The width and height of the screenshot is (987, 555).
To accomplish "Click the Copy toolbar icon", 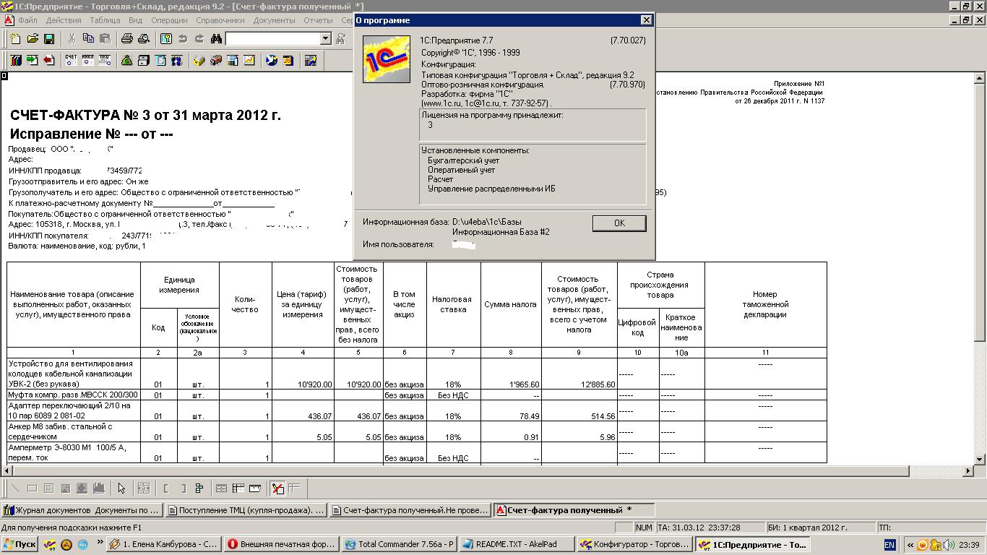I will 88,38.
